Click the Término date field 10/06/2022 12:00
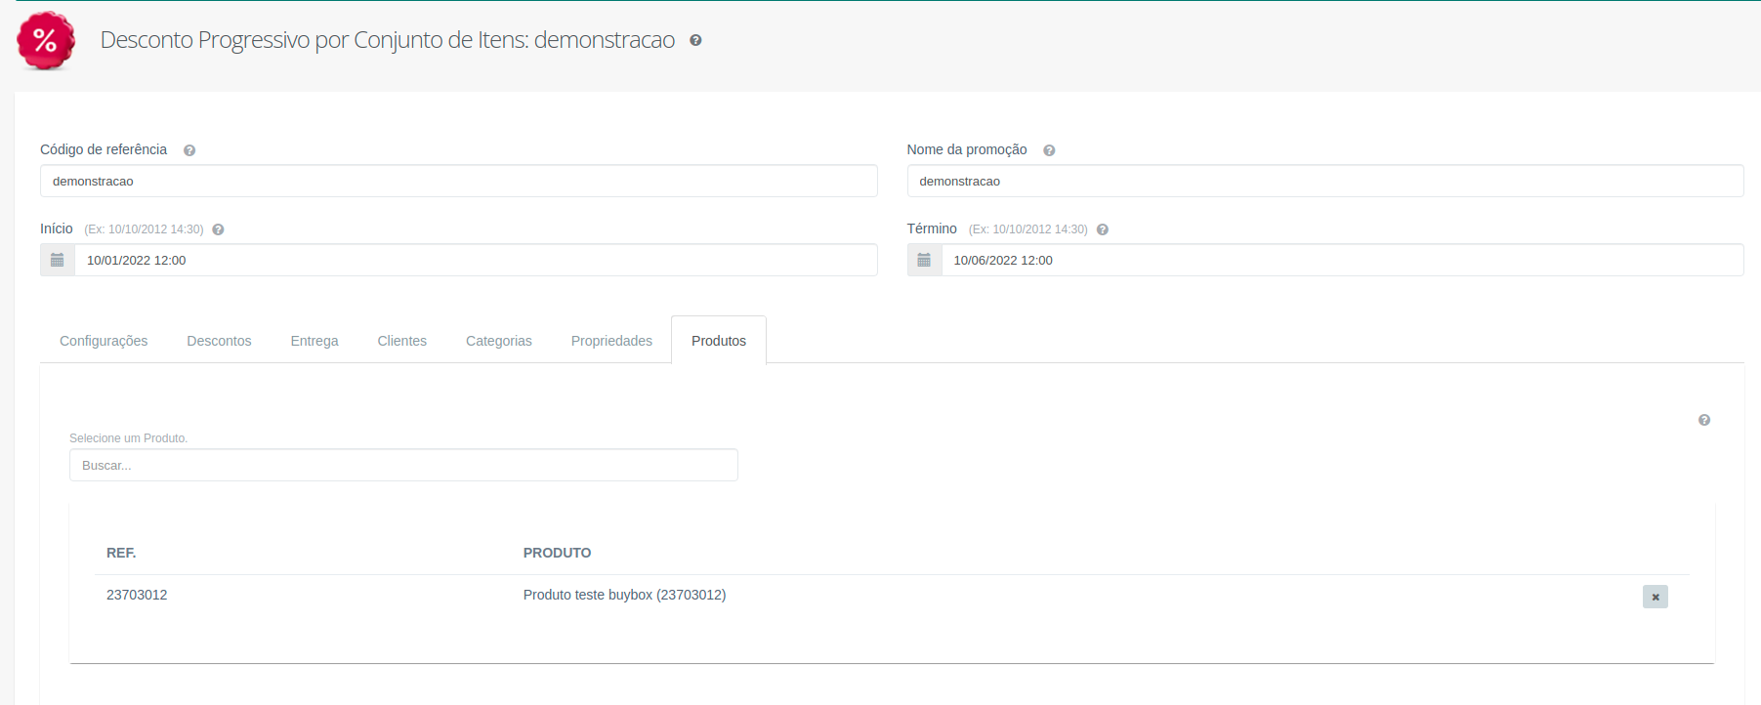 point(1343,260)
